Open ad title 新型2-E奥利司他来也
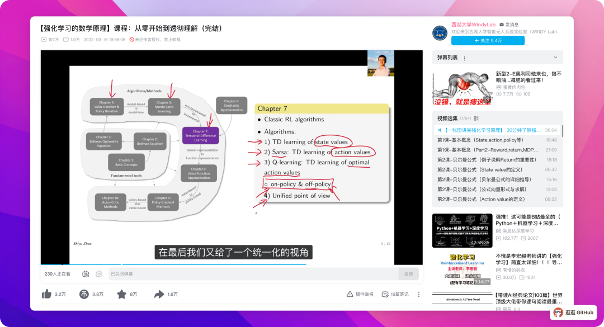Viewport: 604px width, 327px height. 528,77
